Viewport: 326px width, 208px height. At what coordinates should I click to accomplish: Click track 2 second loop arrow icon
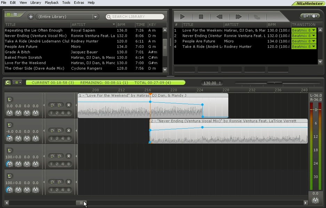59,130
